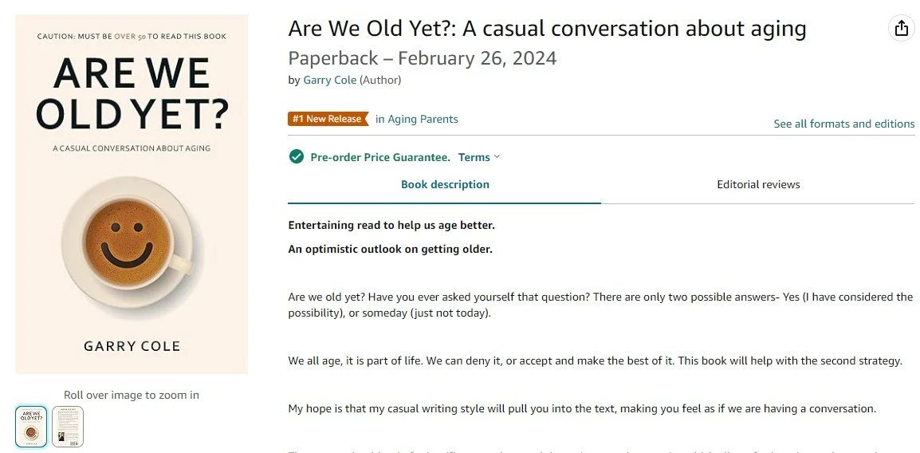
Task: Click the paragraph starting 'We all age'
Action: click(595, 360)
